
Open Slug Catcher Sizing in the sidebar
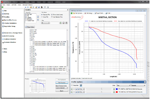coord(9,26)
